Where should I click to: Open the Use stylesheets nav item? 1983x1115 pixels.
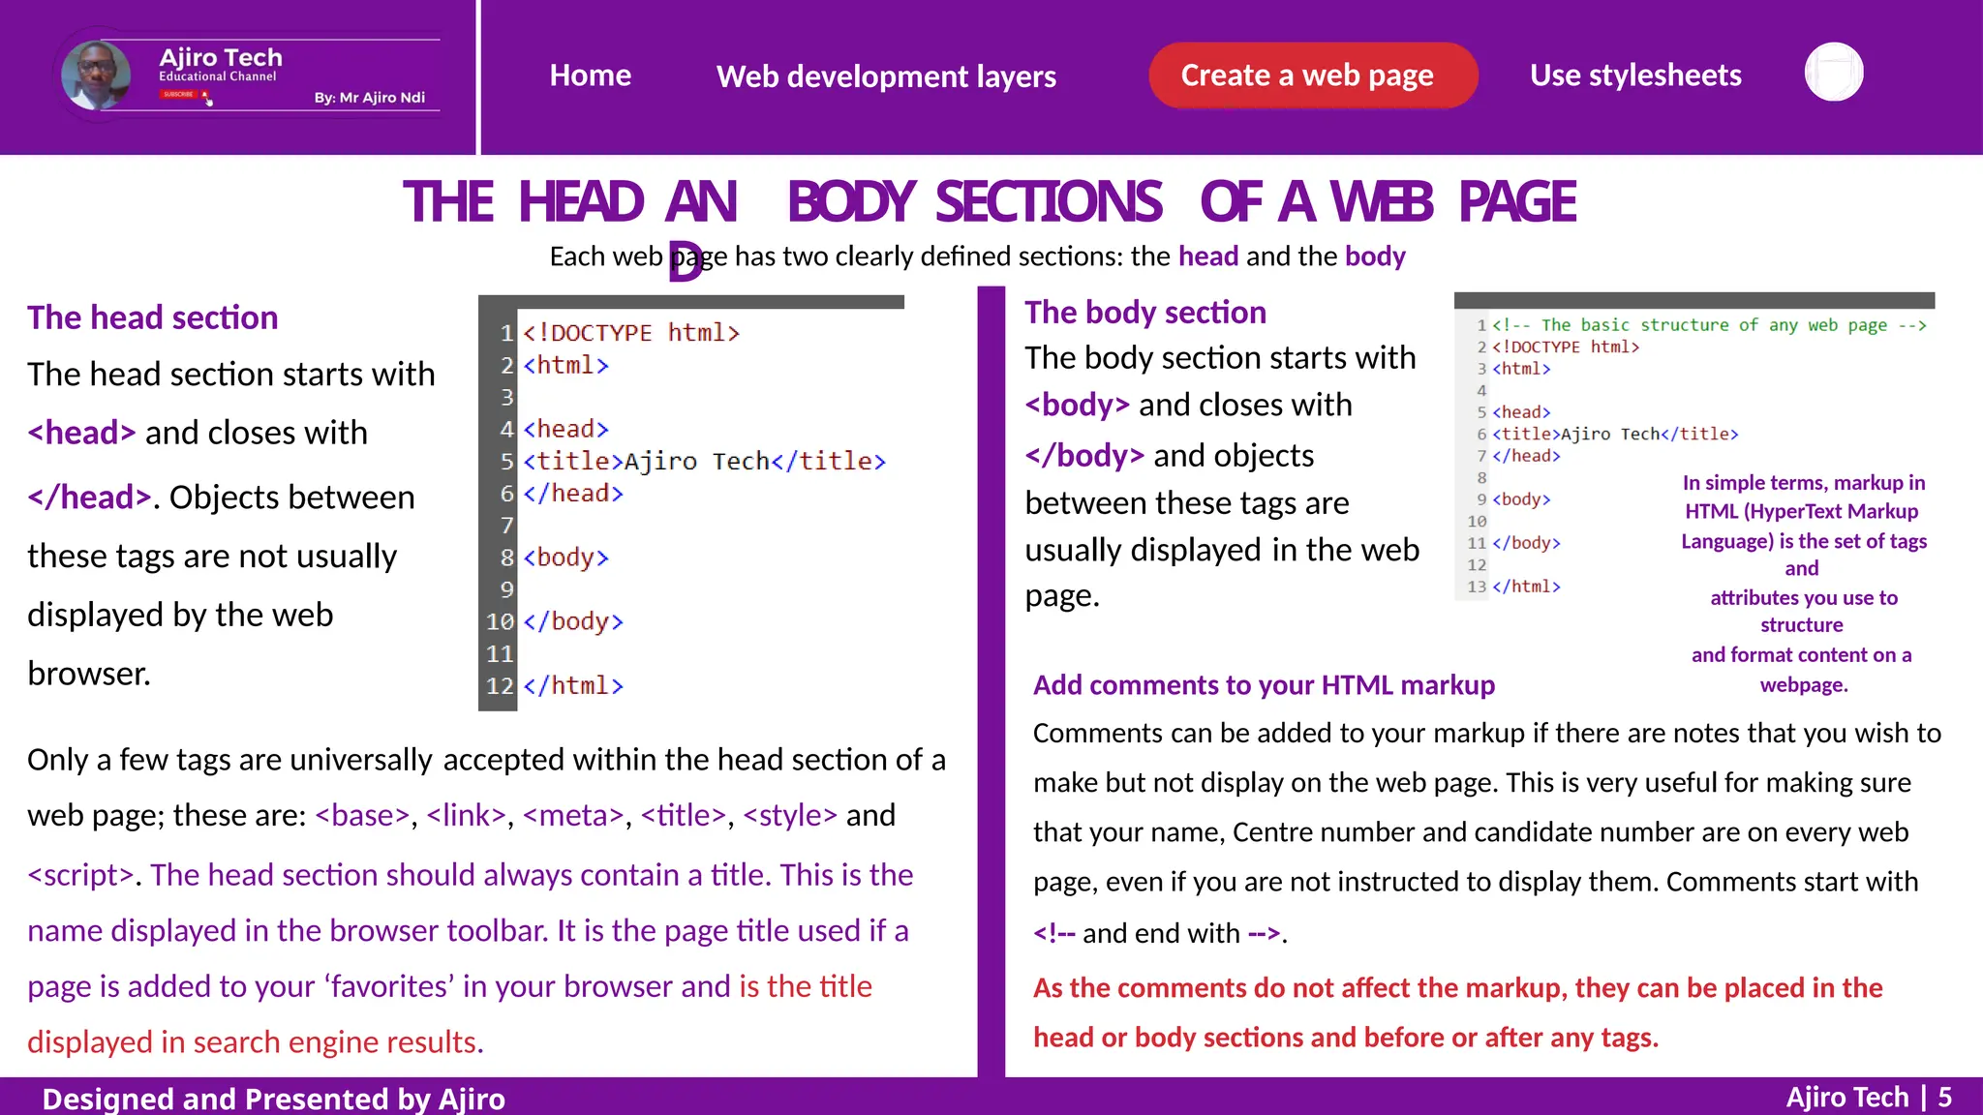1635,75
